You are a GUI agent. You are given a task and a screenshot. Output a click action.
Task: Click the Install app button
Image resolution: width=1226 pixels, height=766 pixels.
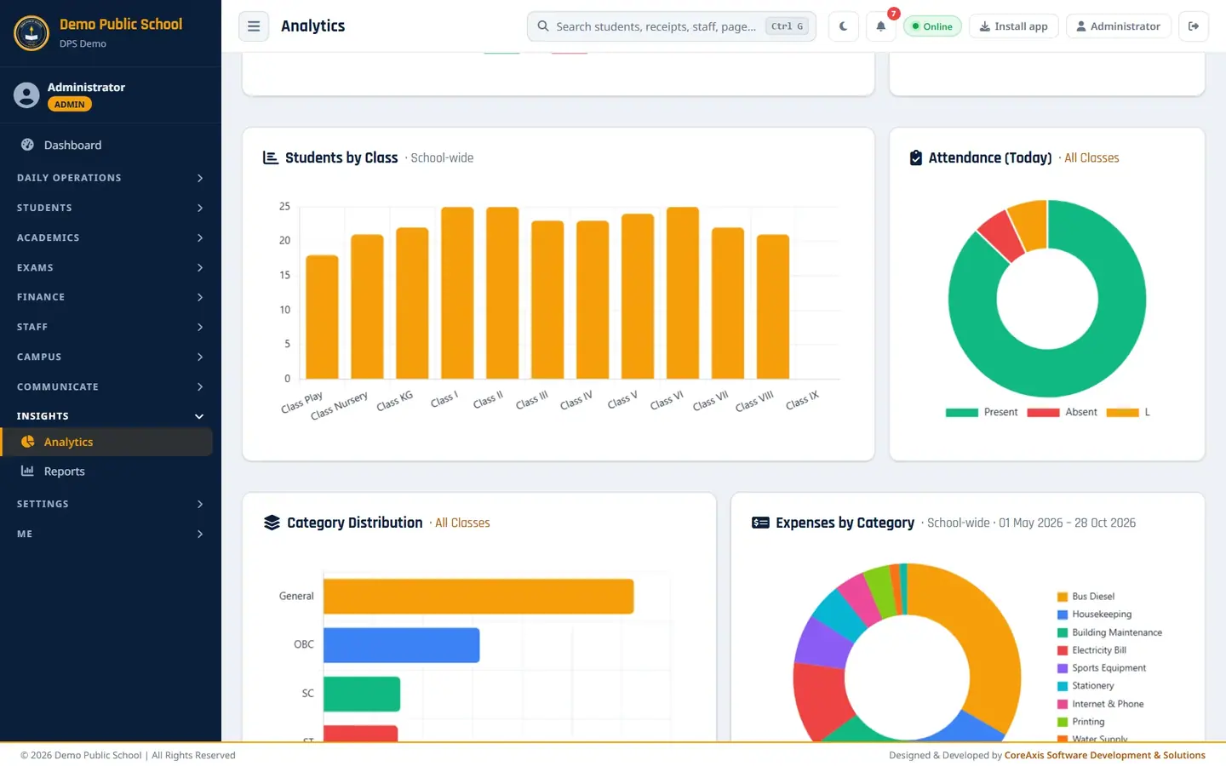tap(1014, 26)
